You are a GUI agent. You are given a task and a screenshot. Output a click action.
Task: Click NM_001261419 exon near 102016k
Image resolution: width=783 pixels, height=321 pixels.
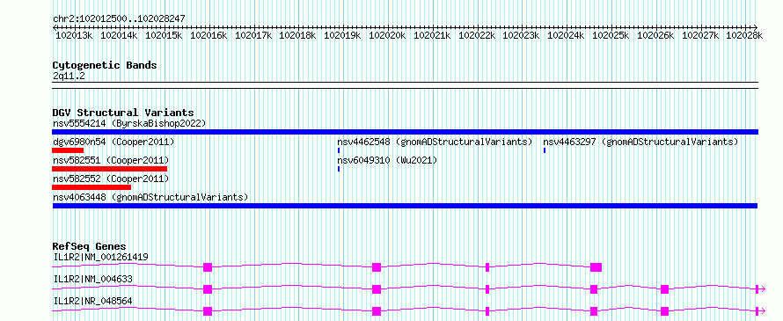(208, 267)
